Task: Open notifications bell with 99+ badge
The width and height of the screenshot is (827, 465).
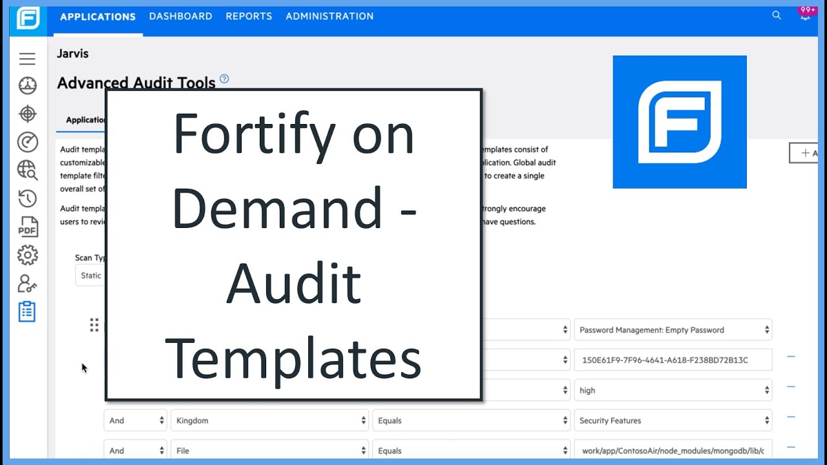Action: click(x=806, y=14)
